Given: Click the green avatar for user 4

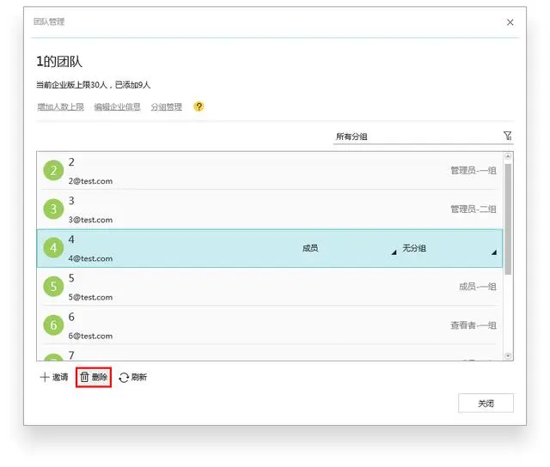Looking at the screenshot, I should tap(53, 248).
